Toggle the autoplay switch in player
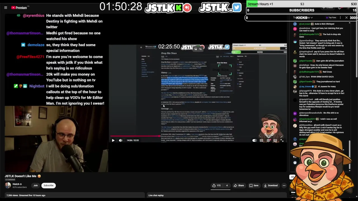Screen dimensions: 358x201 click(254, 140)
